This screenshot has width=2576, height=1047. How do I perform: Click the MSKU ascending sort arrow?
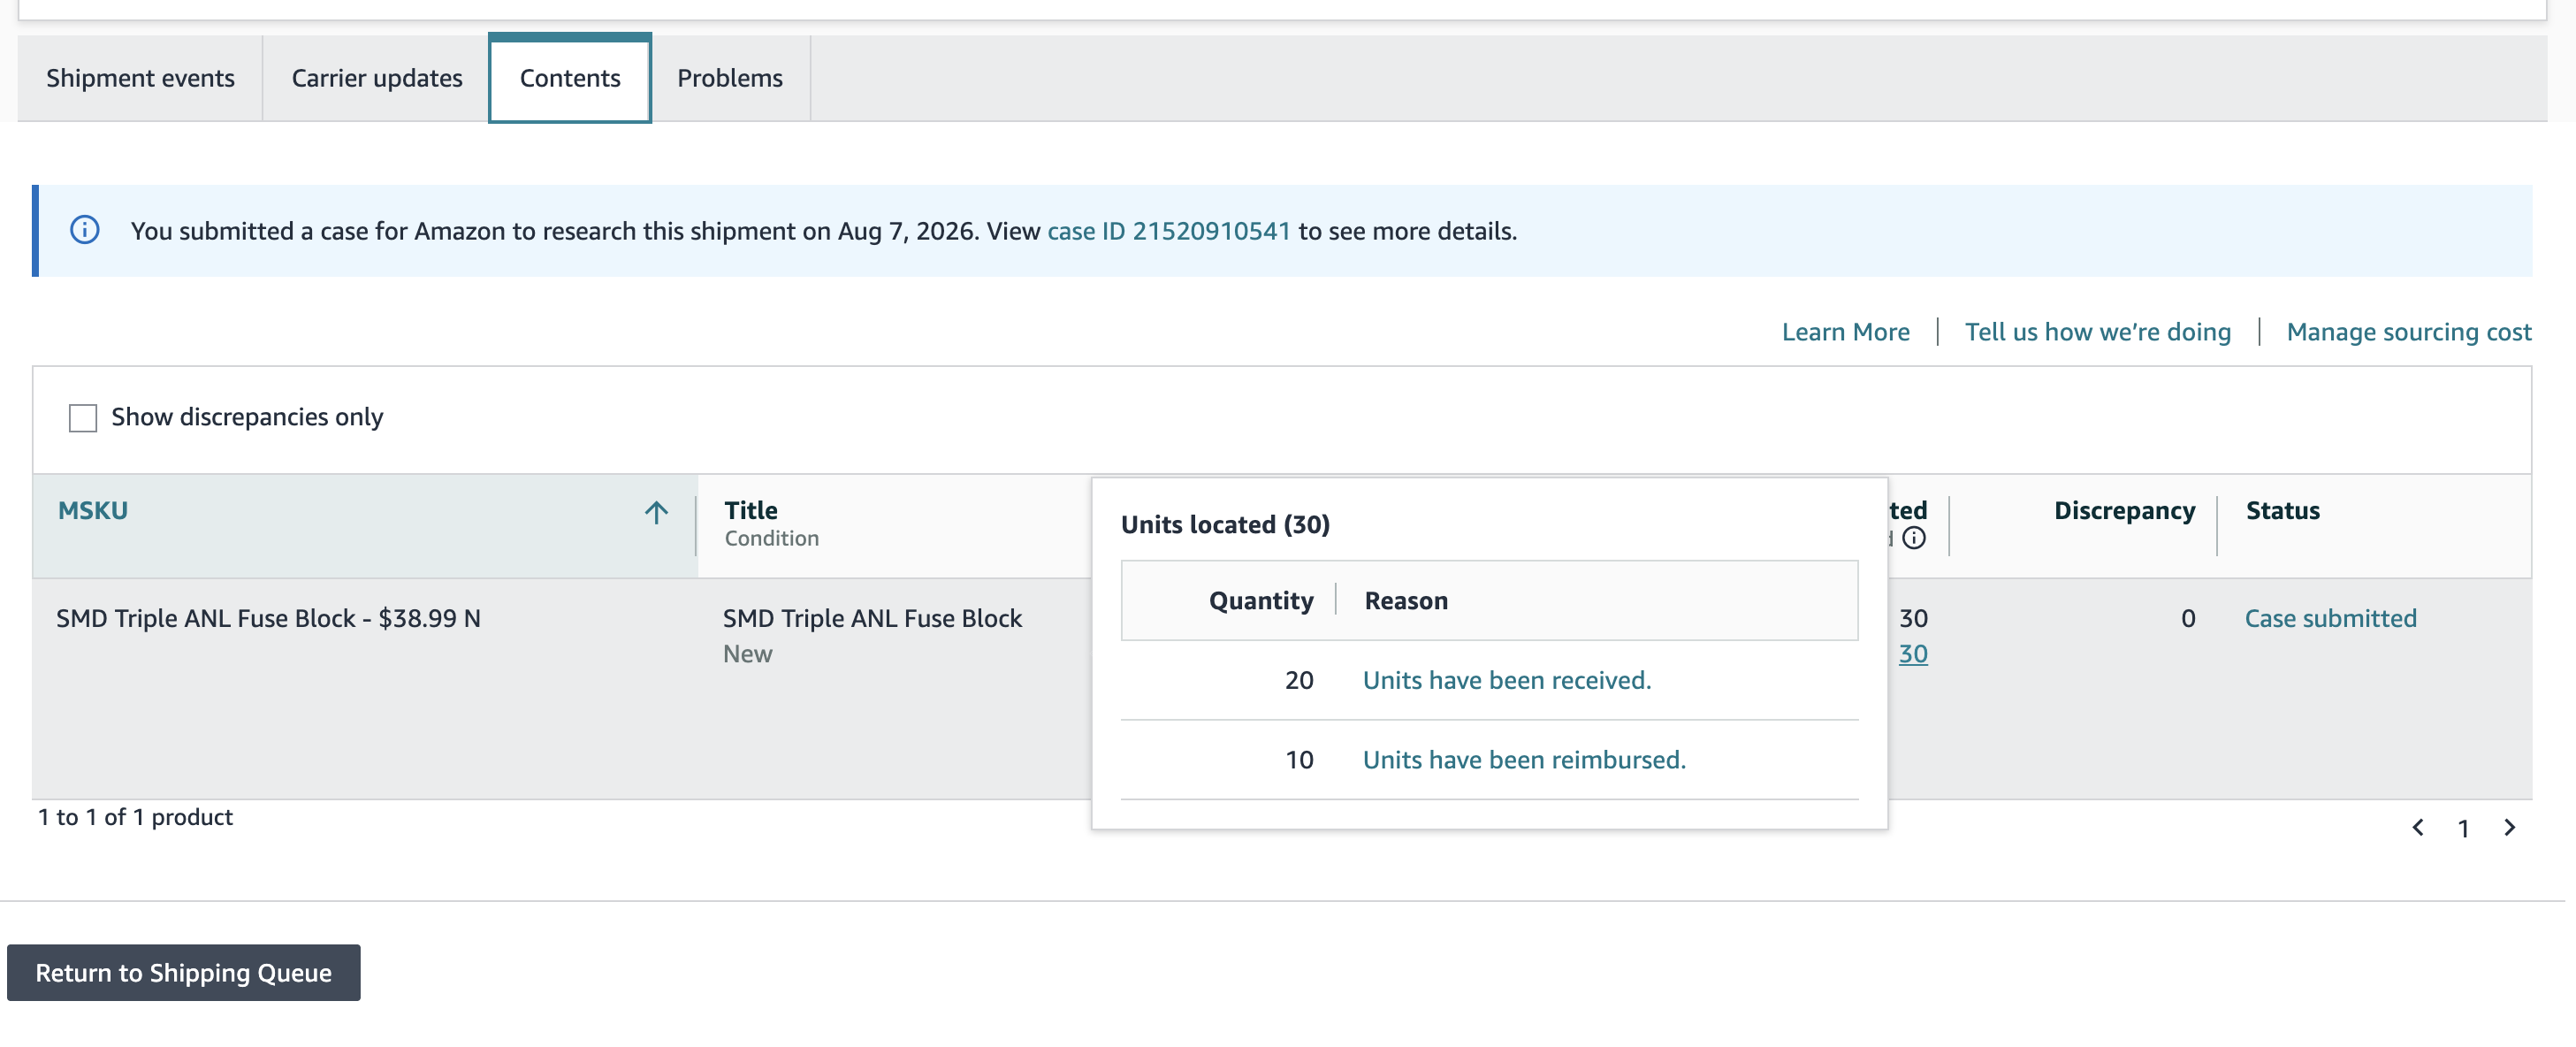point(656,512)
